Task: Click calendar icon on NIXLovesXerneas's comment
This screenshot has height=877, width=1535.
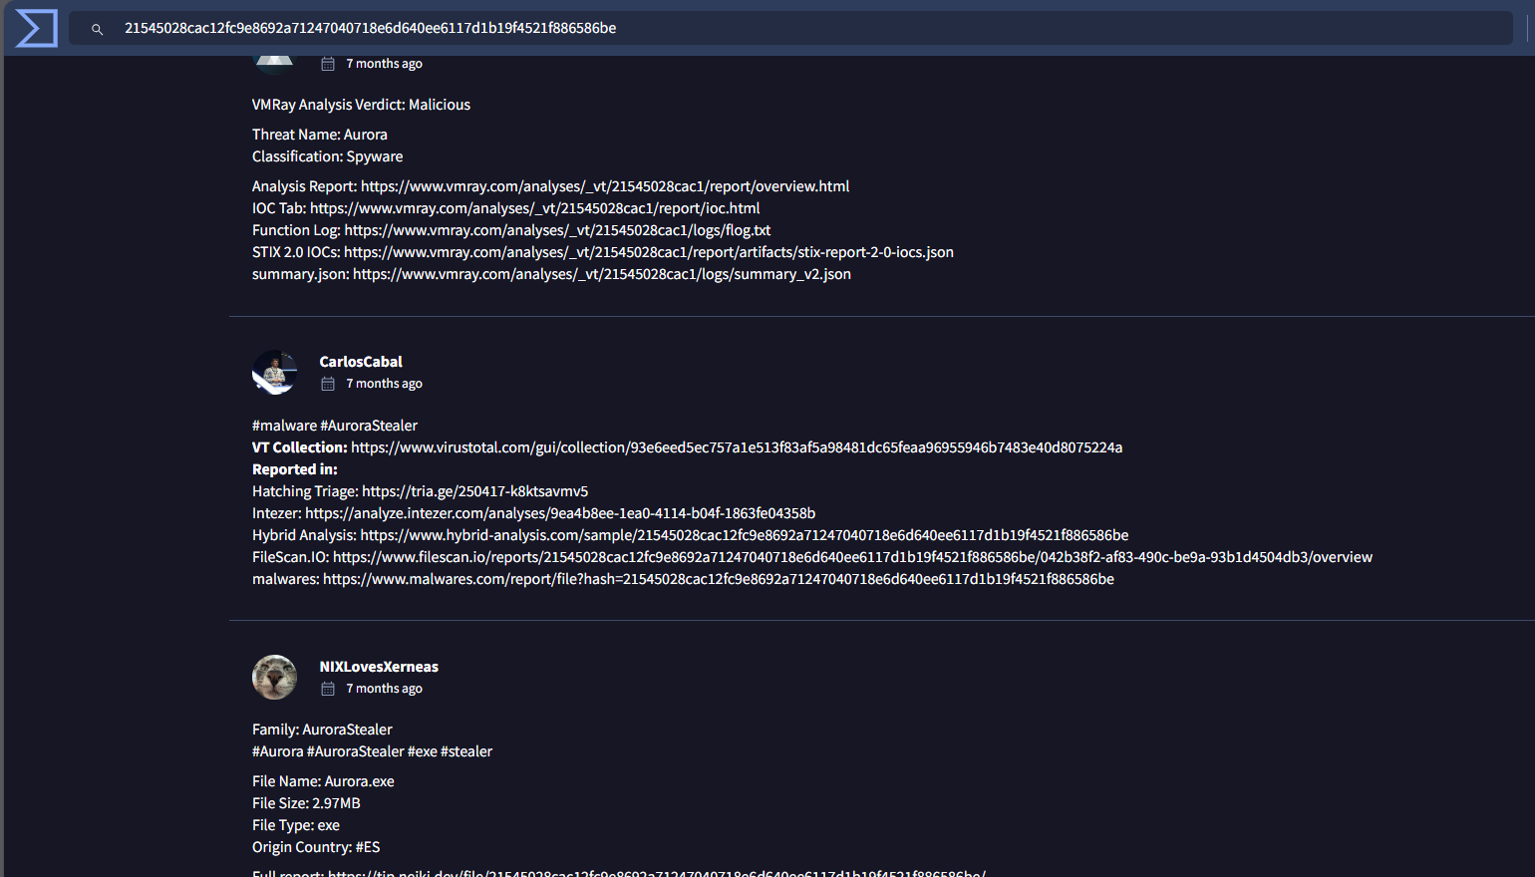Action: (x=327, y=689)
